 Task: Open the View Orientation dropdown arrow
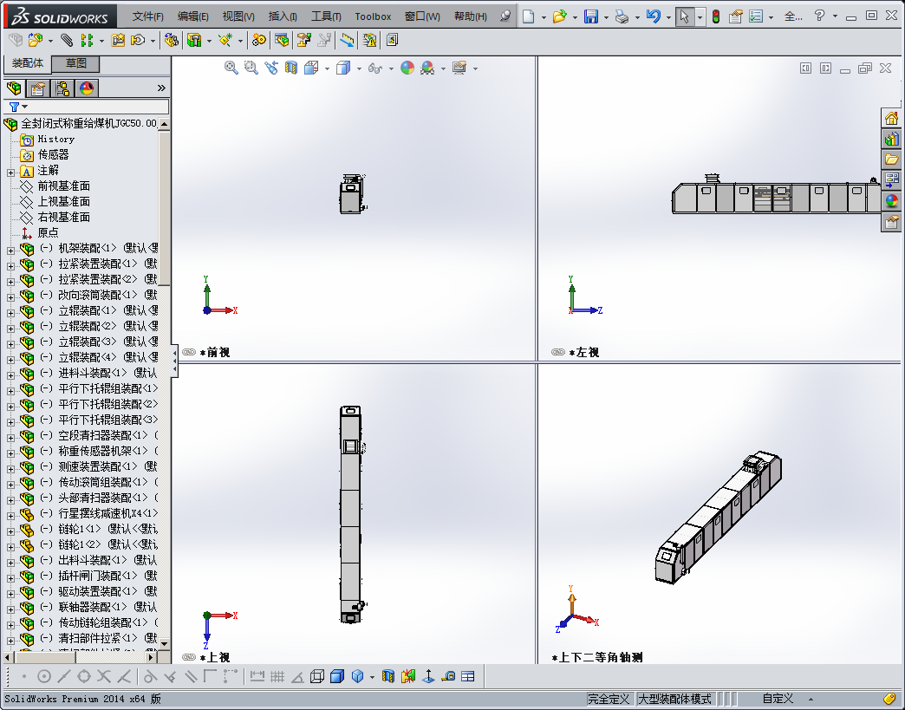(x=328, y=68)
